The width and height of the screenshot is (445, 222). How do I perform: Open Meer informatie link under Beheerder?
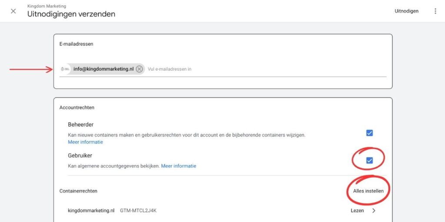(85, 142)
